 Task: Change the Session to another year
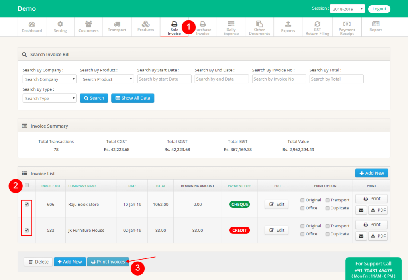click(x=347, y=8)
